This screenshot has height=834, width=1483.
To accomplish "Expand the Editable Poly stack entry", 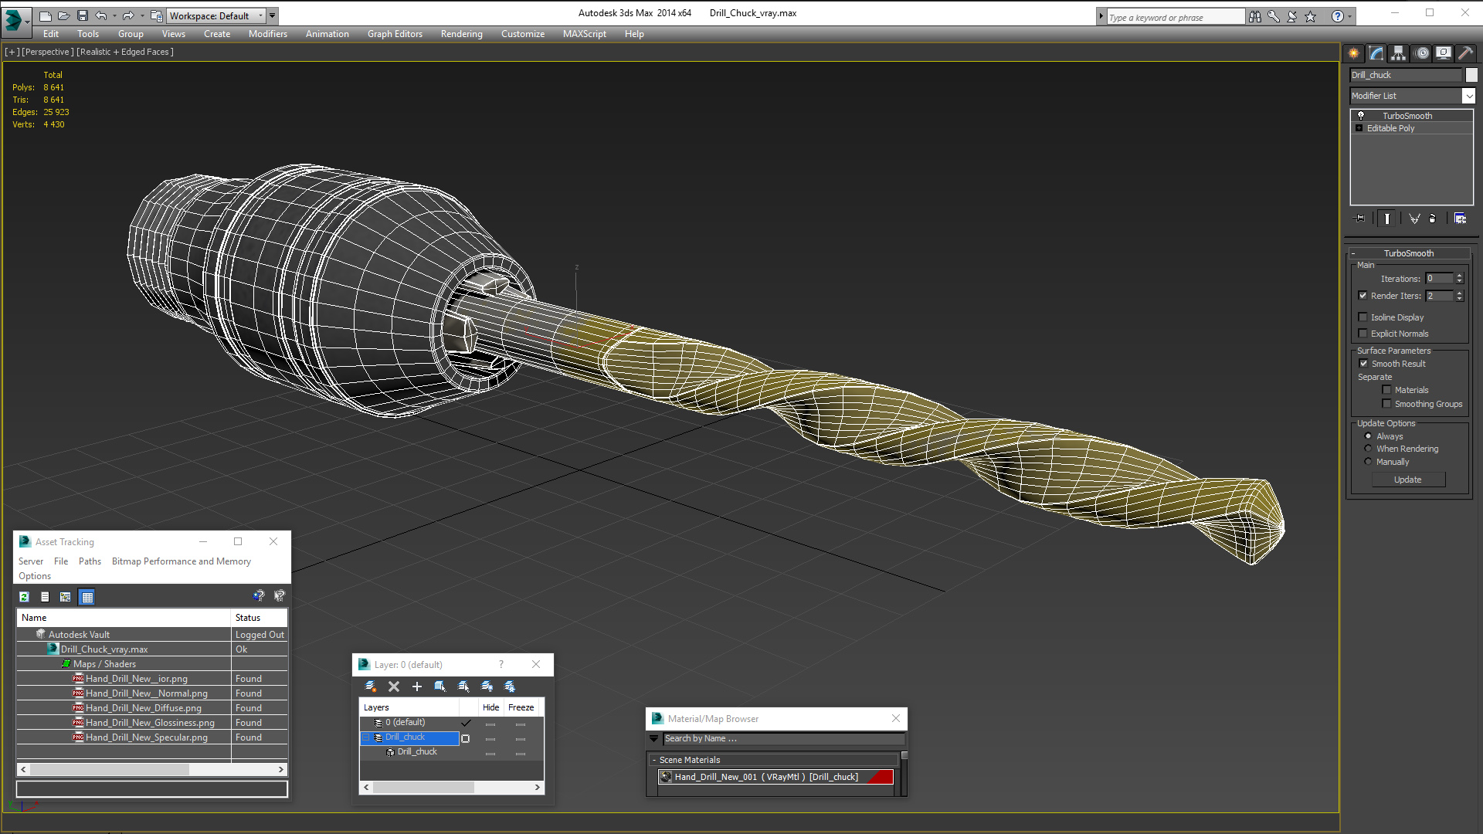I will click(1359, 128).
